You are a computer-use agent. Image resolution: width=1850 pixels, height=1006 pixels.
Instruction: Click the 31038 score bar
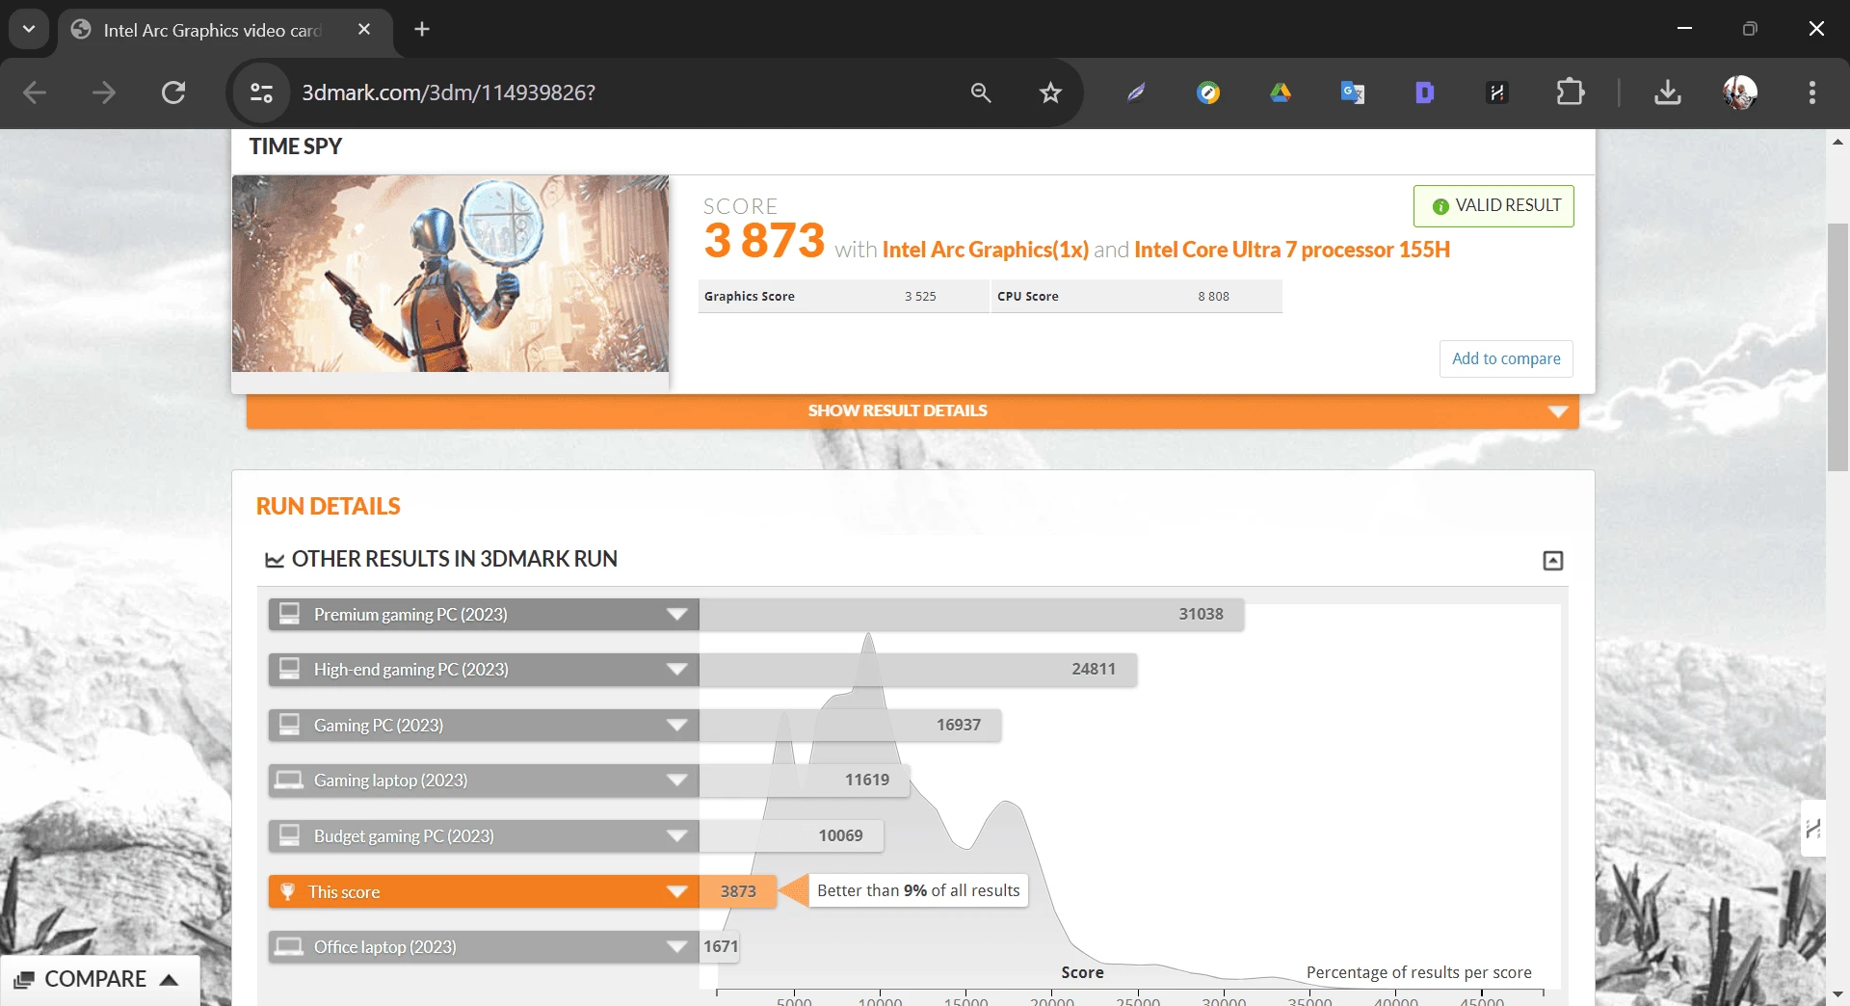coord(972,614)
